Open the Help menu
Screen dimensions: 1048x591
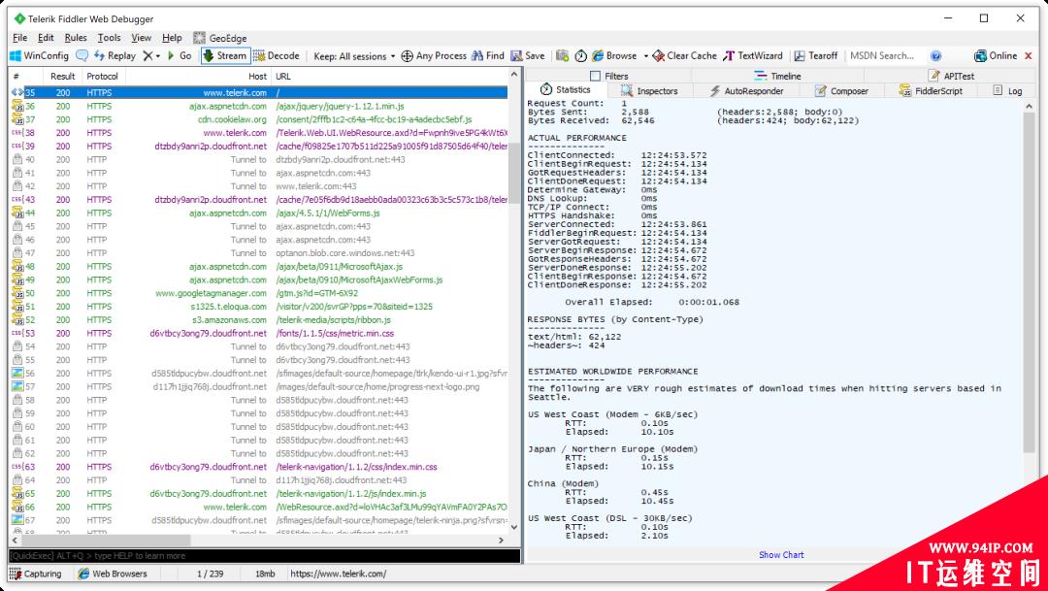coord(172,38)
